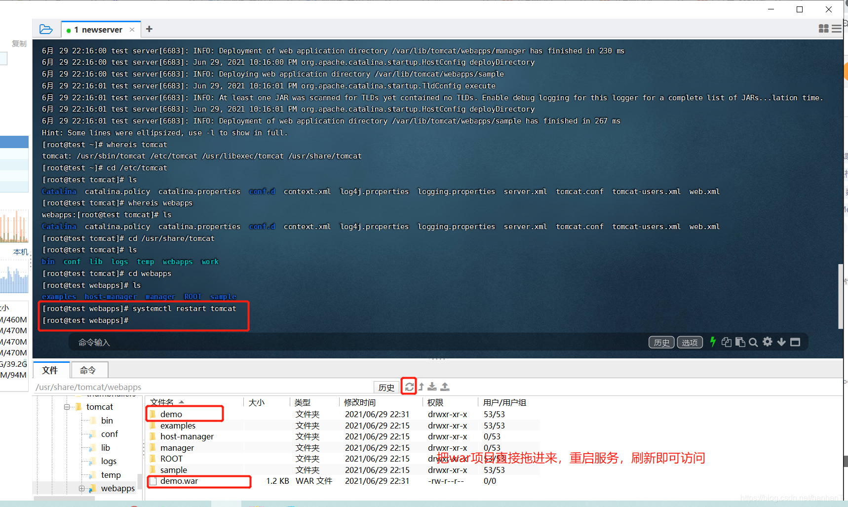Open file panel 历史 history button
The image size is (848, 507).
pos(386,388)
